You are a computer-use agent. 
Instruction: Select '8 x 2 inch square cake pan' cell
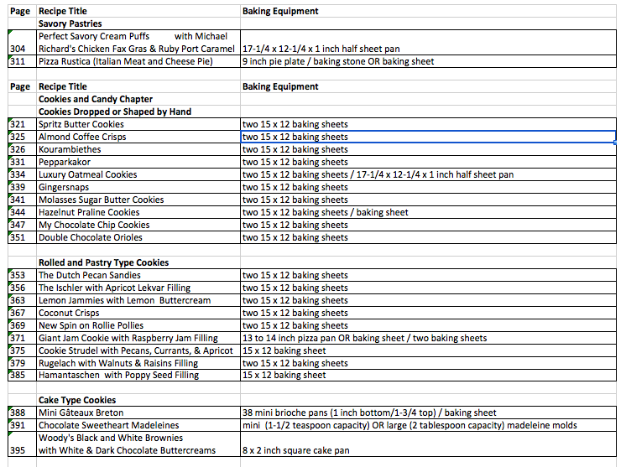click(x=428, y=444)
